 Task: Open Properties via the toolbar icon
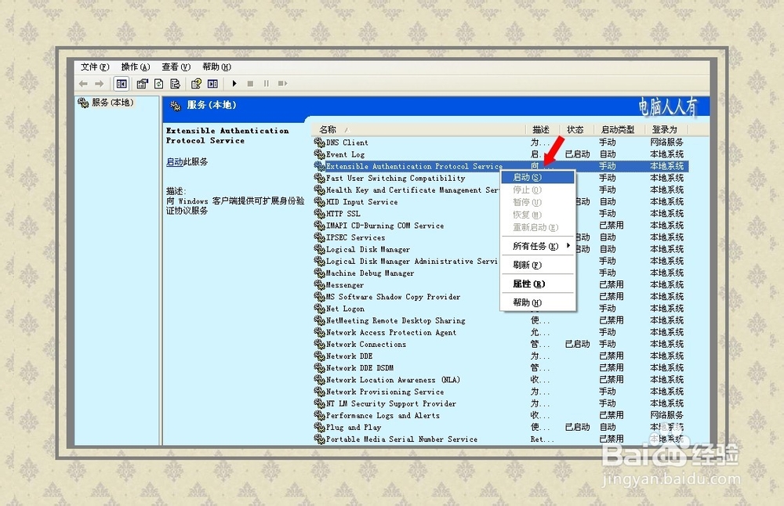143,84
